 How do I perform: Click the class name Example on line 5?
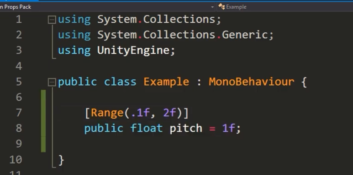tap(166, 82)
